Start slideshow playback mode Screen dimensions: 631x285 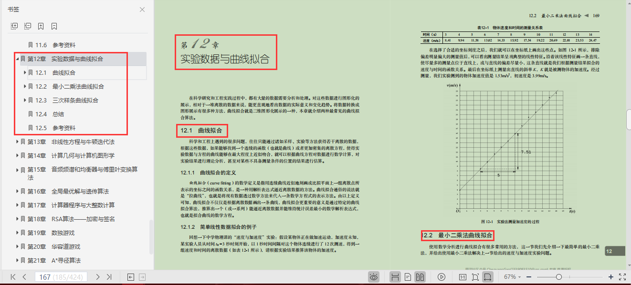tap(442, 276)
